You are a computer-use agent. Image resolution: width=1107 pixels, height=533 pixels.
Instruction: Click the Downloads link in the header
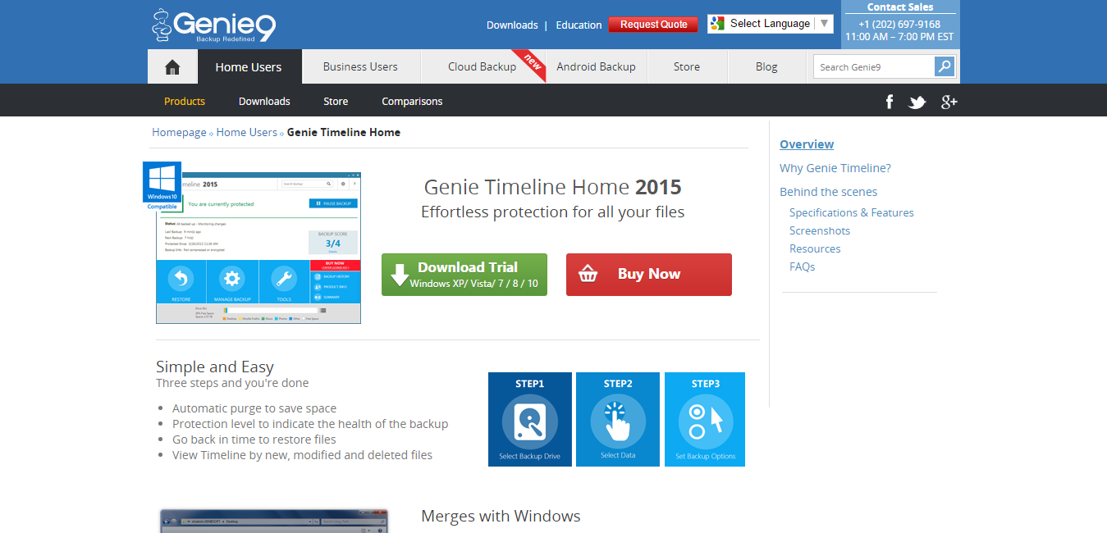point(512,25)
